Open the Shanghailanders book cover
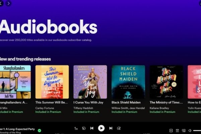The width and height of the screenshot is (201, 134). click(15, 82)
